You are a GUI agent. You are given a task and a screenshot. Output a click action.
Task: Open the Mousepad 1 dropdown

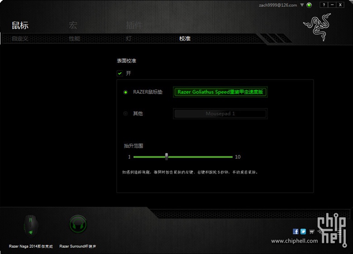tap(220, 113)
